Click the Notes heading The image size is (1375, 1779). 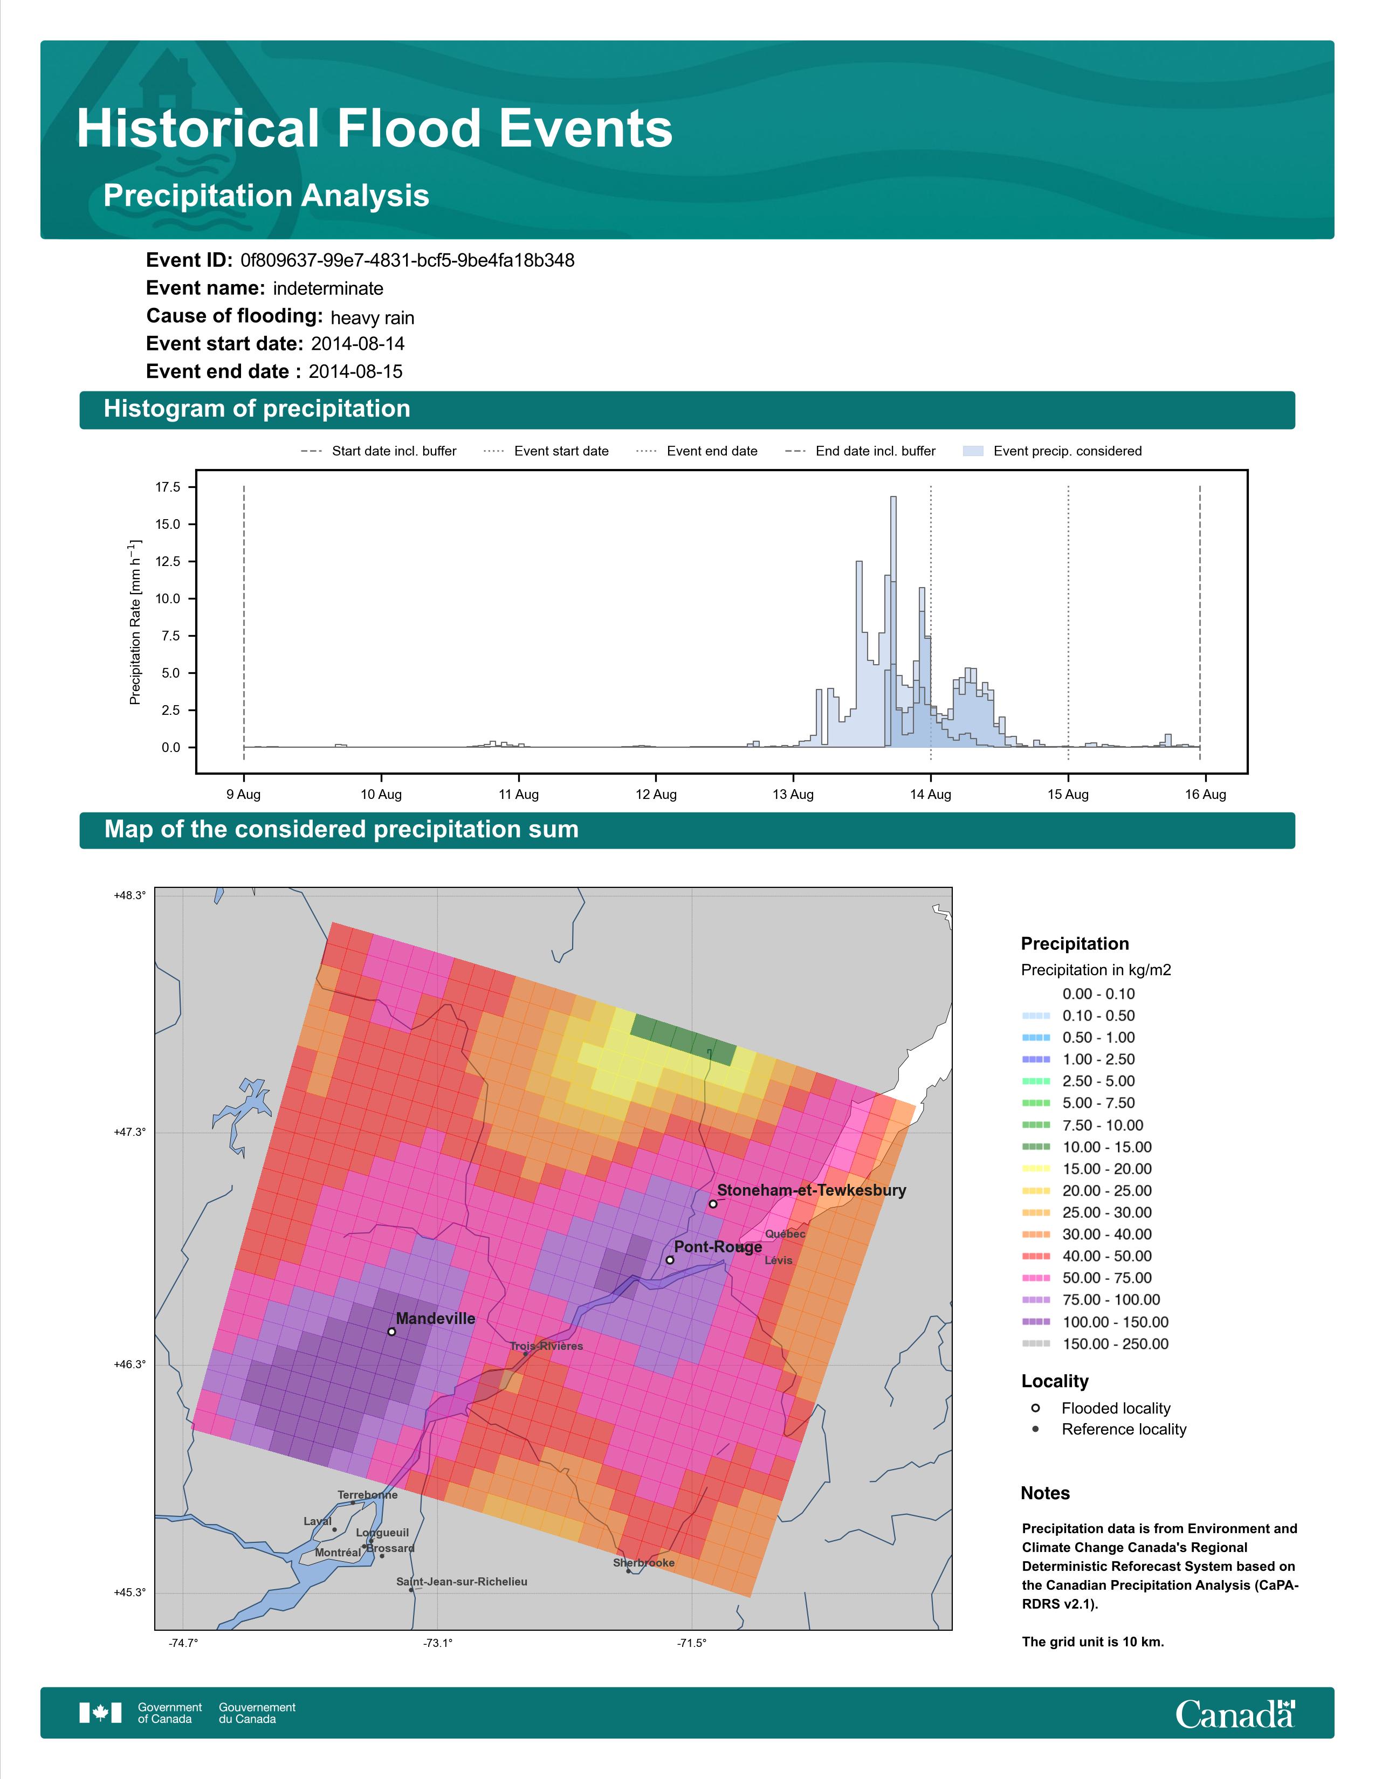tap(1045, 1493)
